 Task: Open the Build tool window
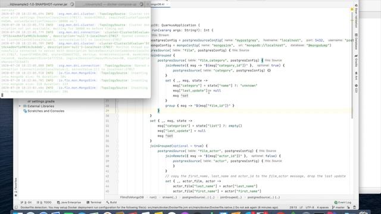[111, 202]
